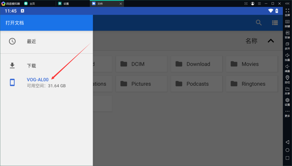Click 安装 APK install icon
292x166 pixels.
(x=287, y=35)
